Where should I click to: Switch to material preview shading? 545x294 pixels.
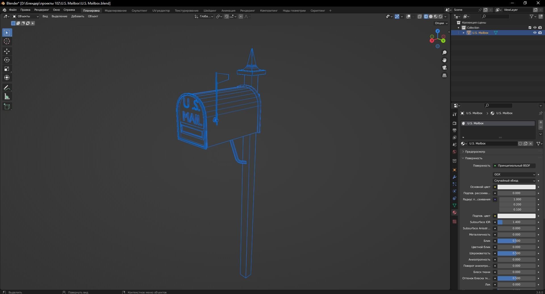(436, 16)
